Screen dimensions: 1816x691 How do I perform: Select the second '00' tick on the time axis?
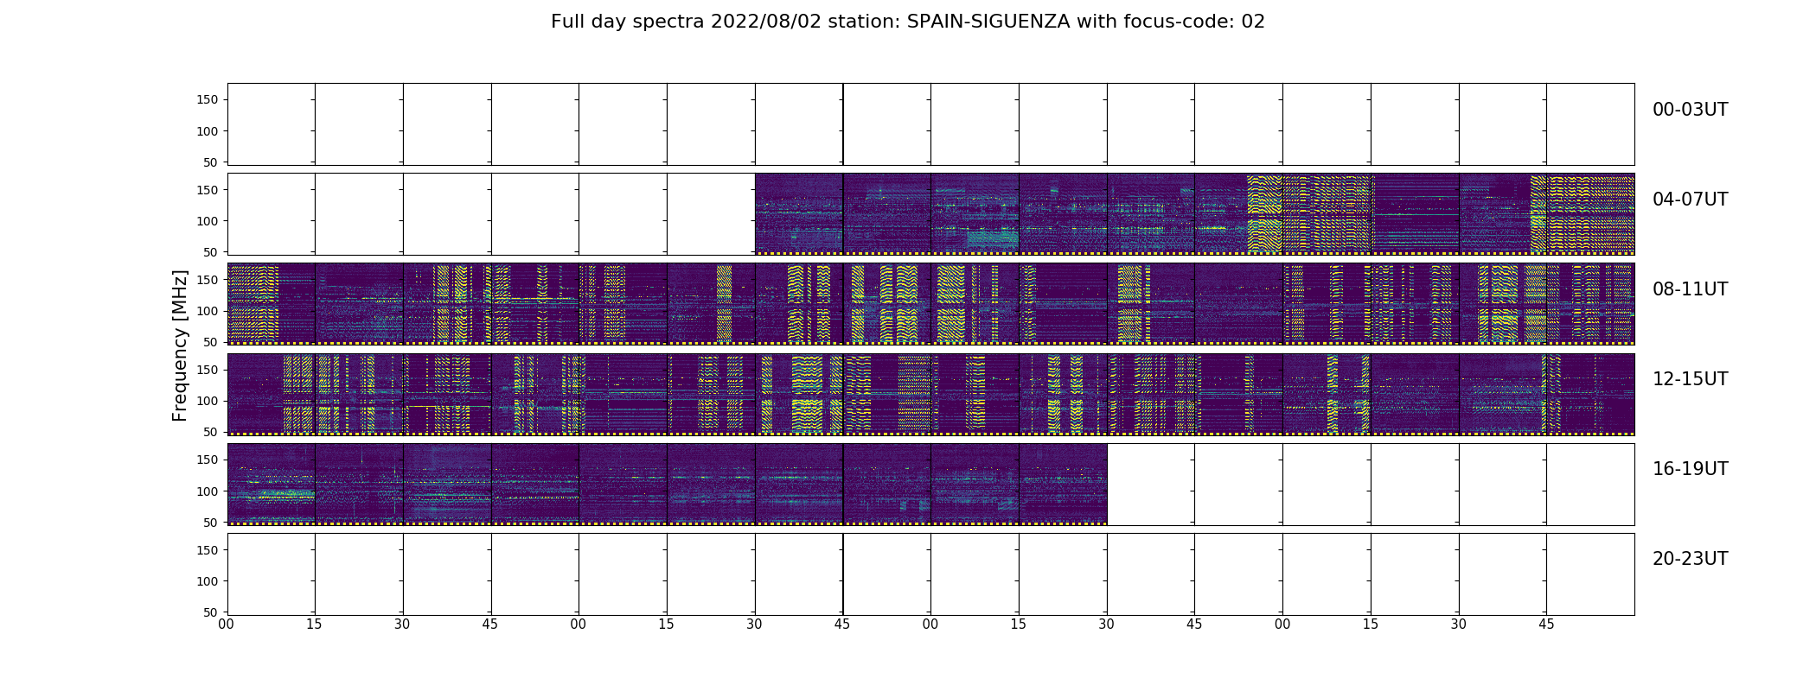pyautogui.click(x=579, y=624)
